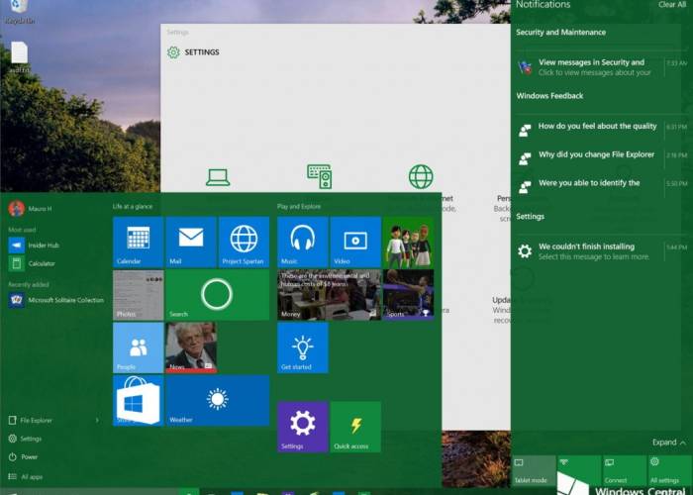Viewport: 693px width, 495px height.
Task: Open the People tile
Action: 138,347
